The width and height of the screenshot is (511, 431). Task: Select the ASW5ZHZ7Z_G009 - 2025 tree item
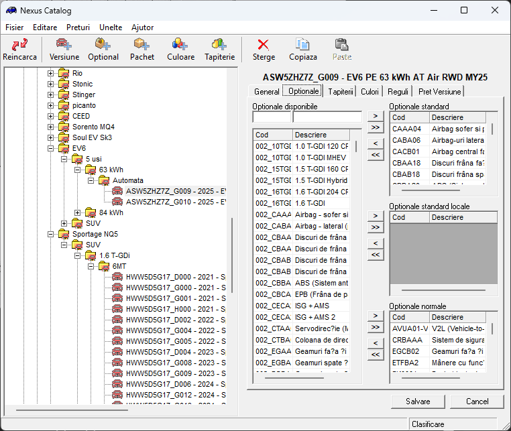pos(175,191)
